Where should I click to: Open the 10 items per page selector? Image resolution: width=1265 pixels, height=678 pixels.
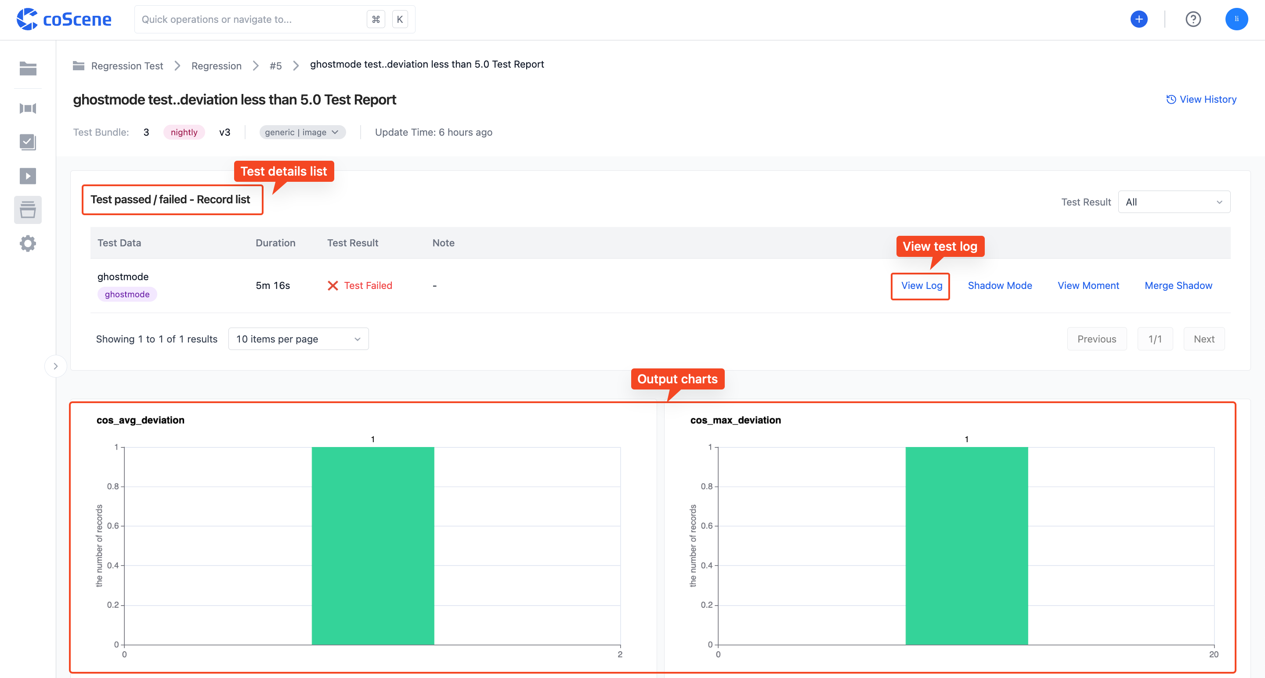[x=298, y=339]
